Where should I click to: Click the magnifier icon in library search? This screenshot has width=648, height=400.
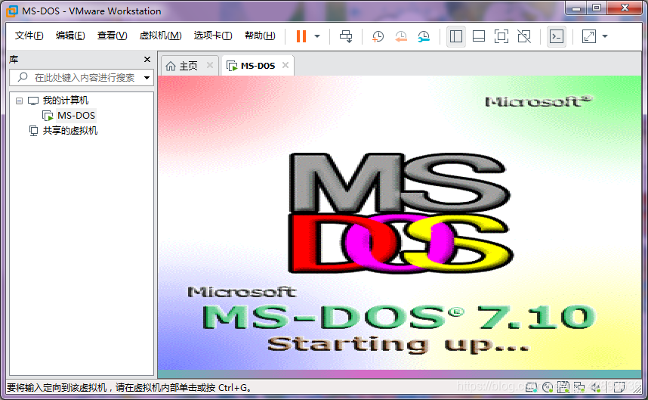[x=23, y=77]
